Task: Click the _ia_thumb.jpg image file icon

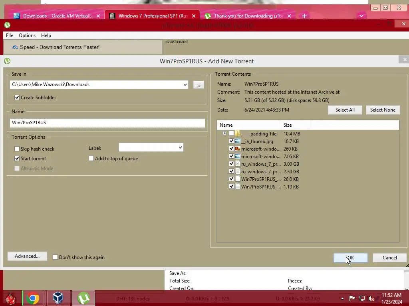Action: (x=238, y=141)
